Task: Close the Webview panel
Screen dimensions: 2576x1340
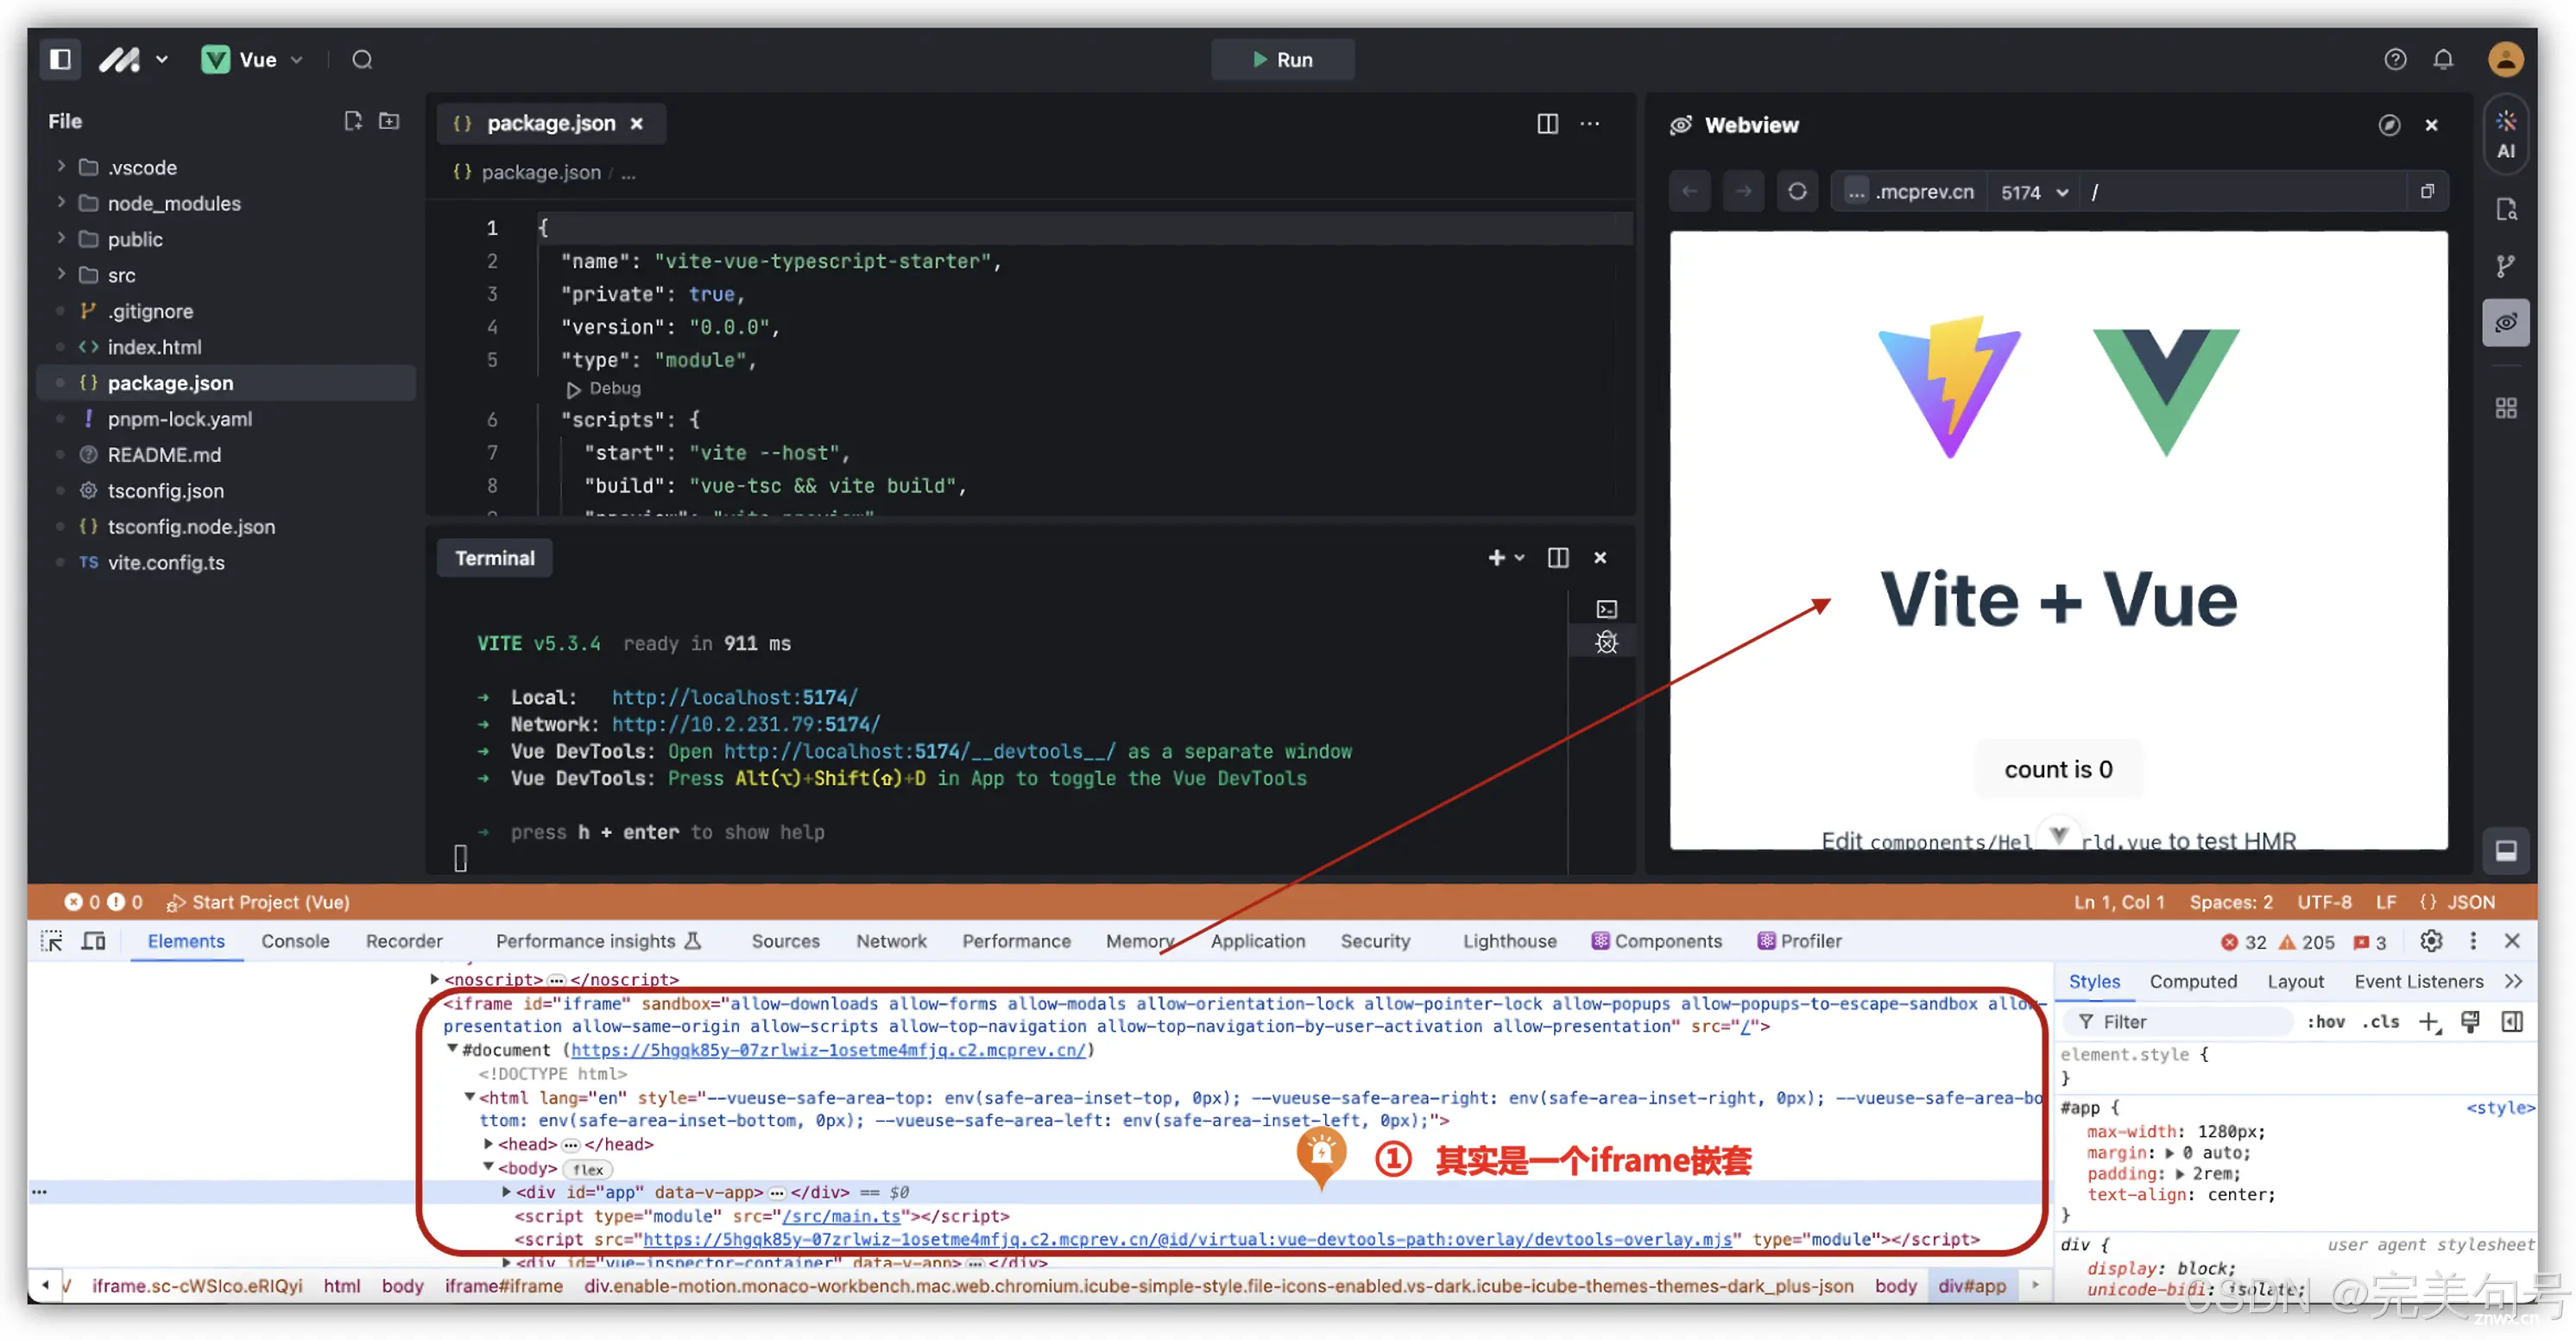Action: coord(2431,125)
